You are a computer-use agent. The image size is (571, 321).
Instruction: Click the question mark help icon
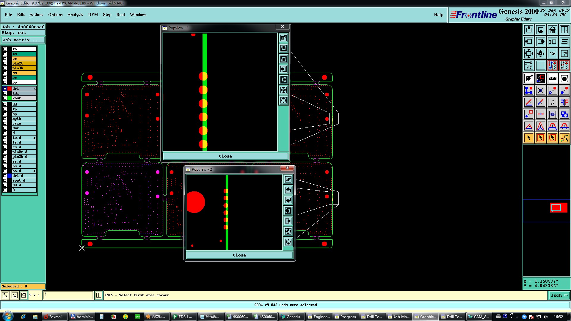pos(564,53)
